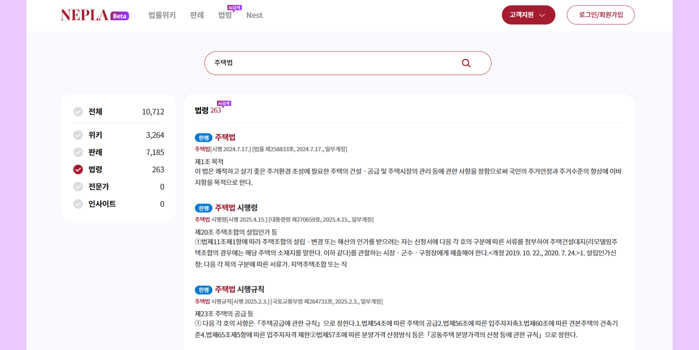The width and height of the screenshot is (699, 350).
Task: Toggle the 판례 filter checkmark
Action: 78,152
